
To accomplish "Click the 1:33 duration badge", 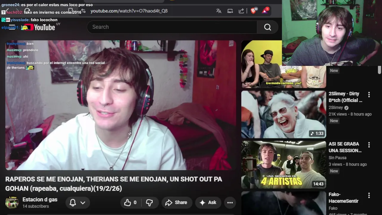I will point(317,133).
